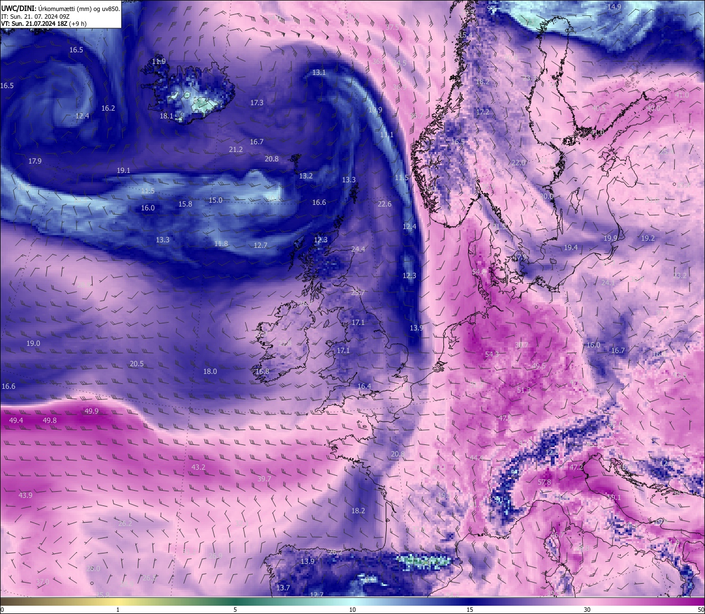Click the 49.8 value on the map
The width and height of the screenshot is (705, 614).
coord(50,421)
